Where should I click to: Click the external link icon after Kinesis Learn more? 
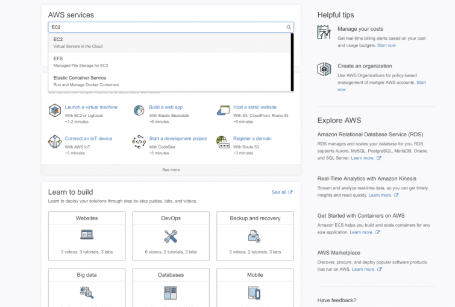click(396, 195)
